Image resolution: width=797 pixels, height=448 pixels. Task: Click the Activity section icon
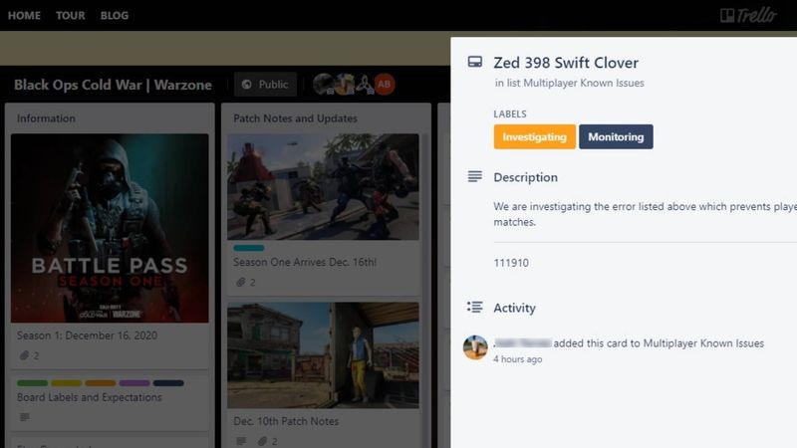click(x=475, y=307)
